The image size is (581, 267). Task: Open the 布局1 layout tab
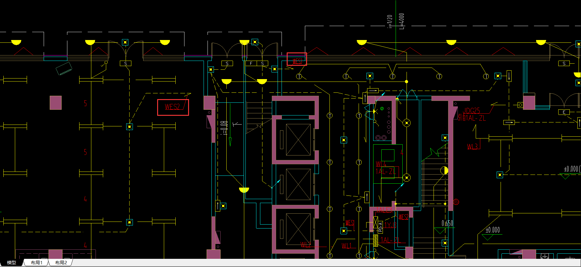click(36, 263)
